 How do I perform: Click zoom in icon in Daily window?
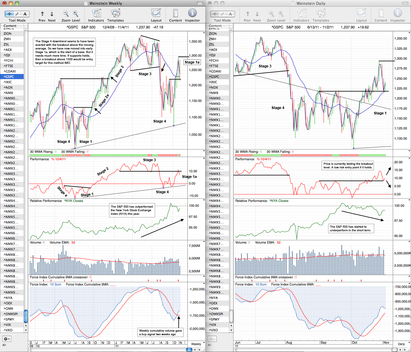click(281, 13)
